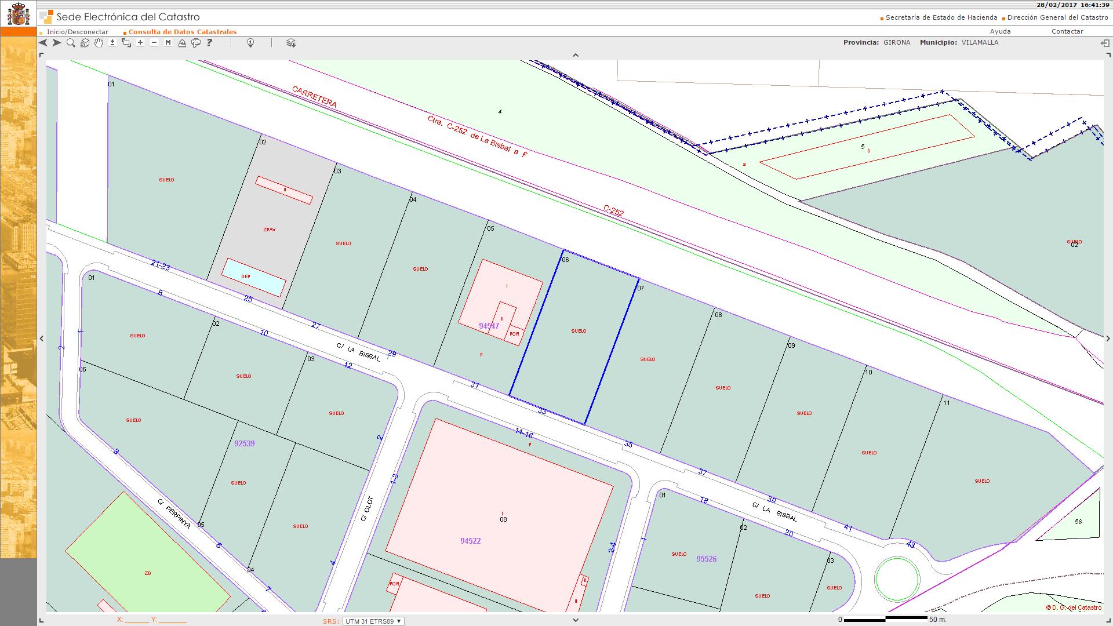Pan map up using top chevron
The image size is (1113, 626).
[576, 56]
